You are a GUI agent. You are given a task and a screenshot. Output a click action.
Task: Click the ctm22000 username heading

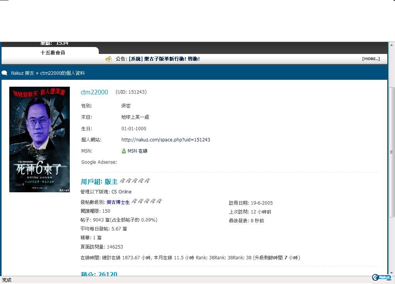coord(94,92)
